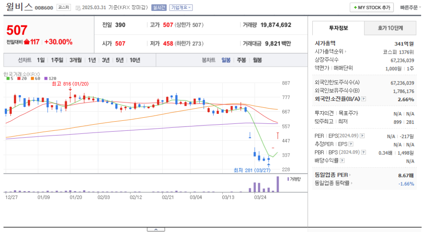Select 3개월 line chart period
Viewport: 422px width, 232px height.
point(76,60)
